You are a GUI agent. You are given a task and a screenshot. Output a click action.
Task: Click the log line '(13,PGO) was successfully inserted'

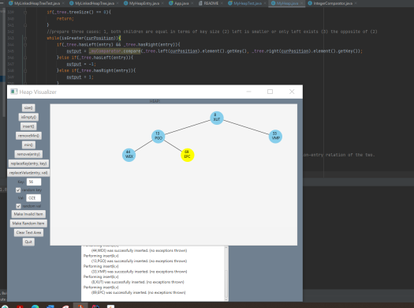pos(139,261)
